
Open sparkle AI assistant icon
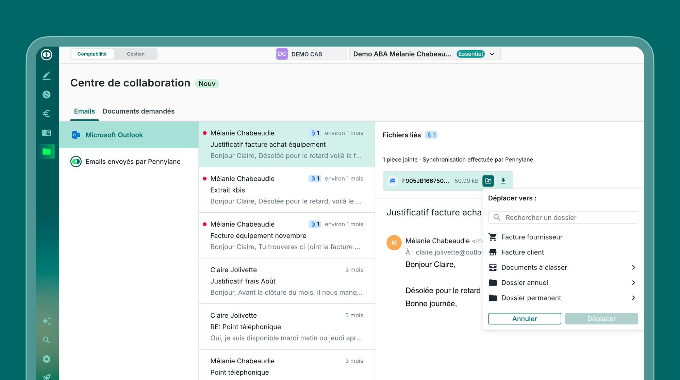click(47, 321)
